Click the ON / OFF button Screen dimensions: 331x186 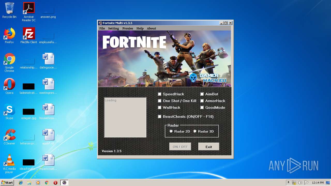click(x=180, y=147)
